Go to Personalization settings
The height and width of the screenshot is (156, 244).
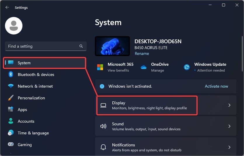coord(45,98)
